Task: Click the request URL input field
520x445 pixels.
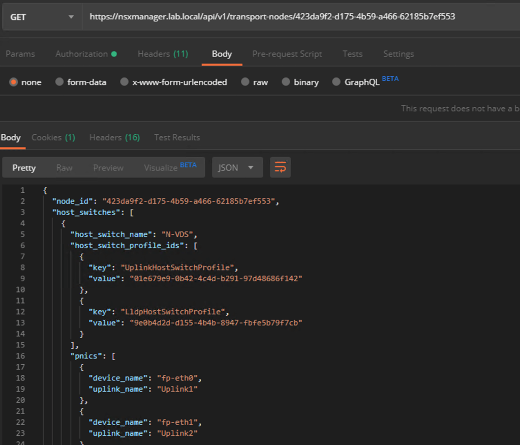Action: point(300,17)
